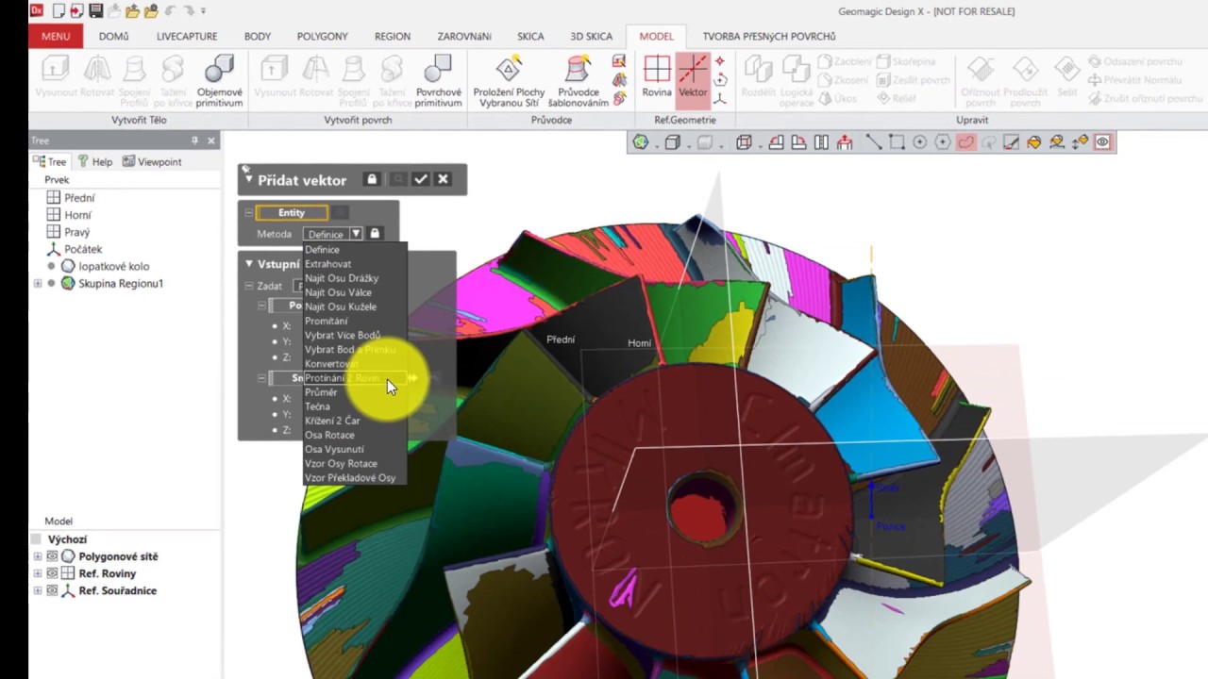Switch to the POLYGONY ribbon tab
Viewport: 1208px width, 679px height.
coord(322,36)
